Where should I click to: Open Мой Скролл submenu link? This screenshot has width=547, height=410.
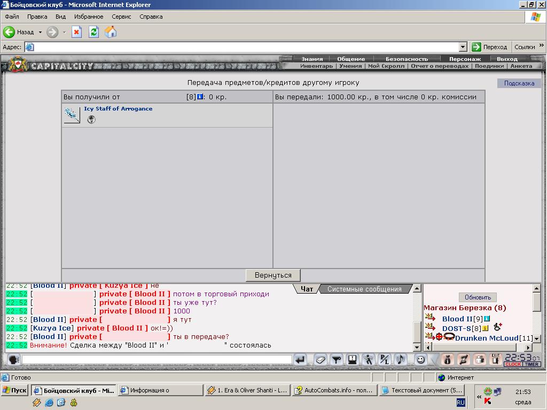click(x=386, y=66)
